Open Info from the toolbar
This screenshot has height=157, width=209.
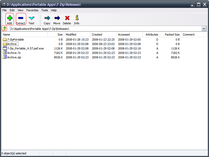(x=77, y=20)
